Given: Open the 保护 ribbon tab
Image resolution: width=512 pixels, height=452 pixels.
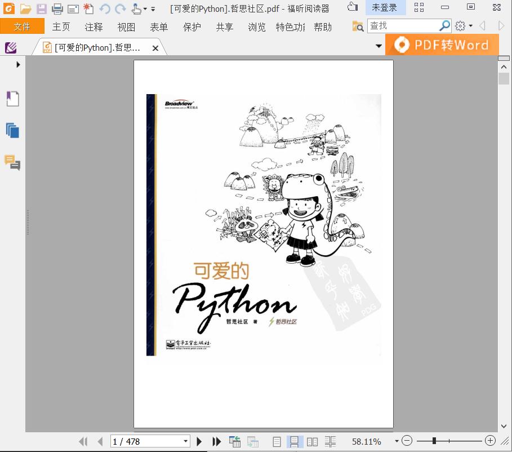Looking at the screenshot, I should point(192,27).
